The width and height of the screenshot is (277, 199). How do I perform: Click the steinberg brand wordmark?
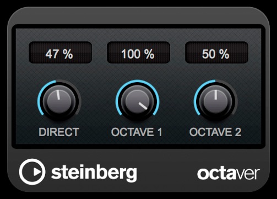[x=94, y=173]
